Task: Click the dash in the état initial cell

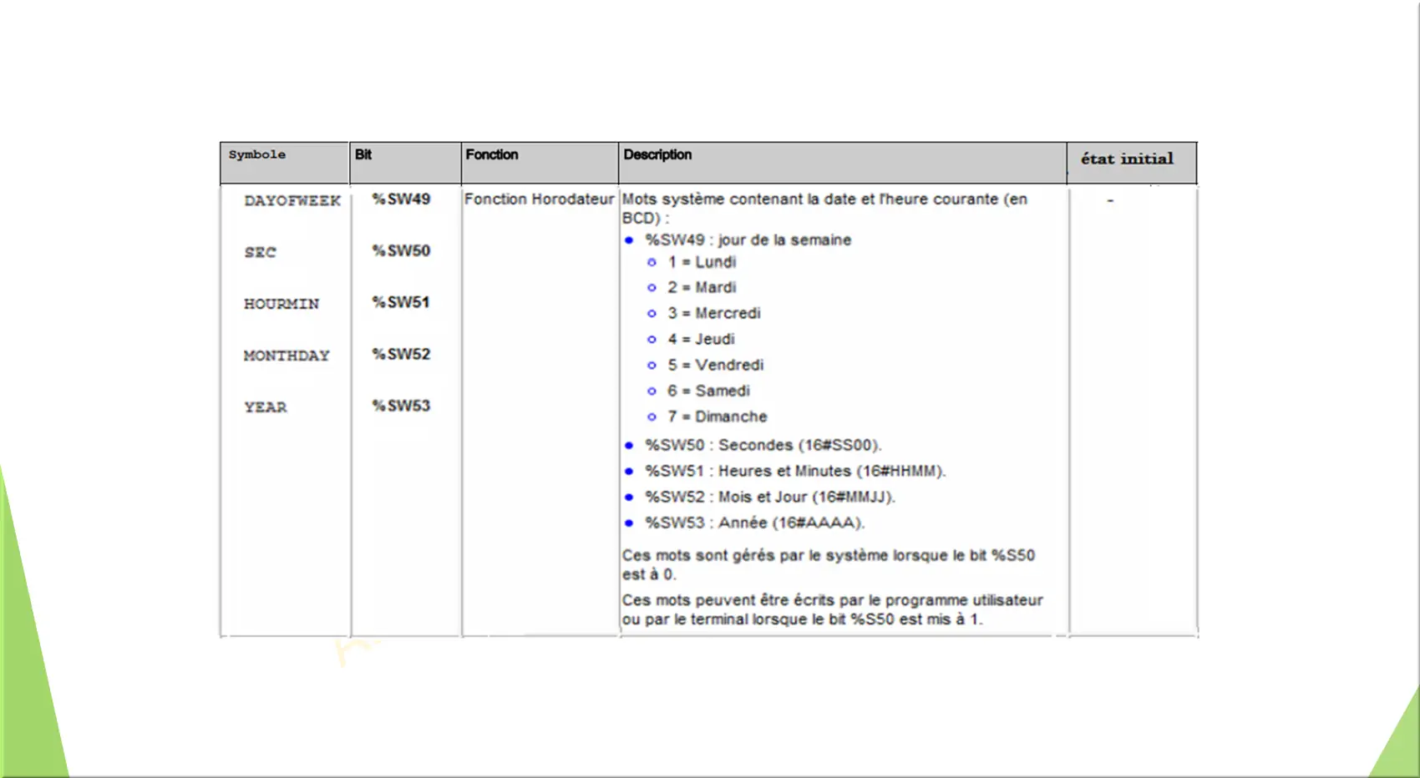Action: pos(1110,201)
